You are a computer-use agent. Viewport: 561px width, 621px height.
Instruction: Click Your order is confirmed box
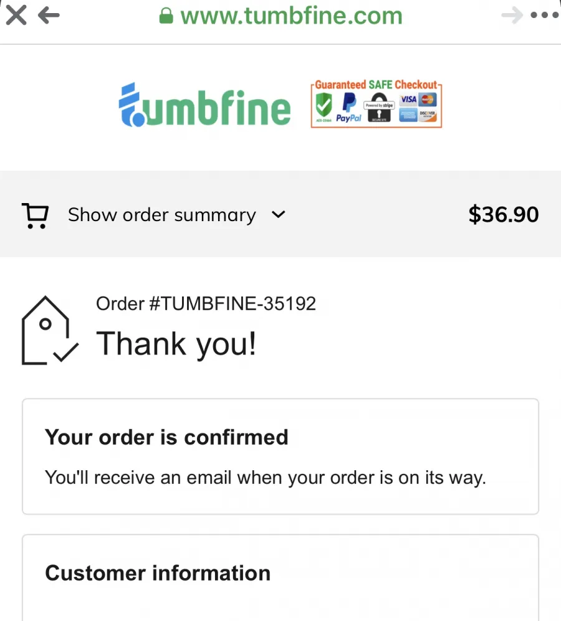[280, 456]
